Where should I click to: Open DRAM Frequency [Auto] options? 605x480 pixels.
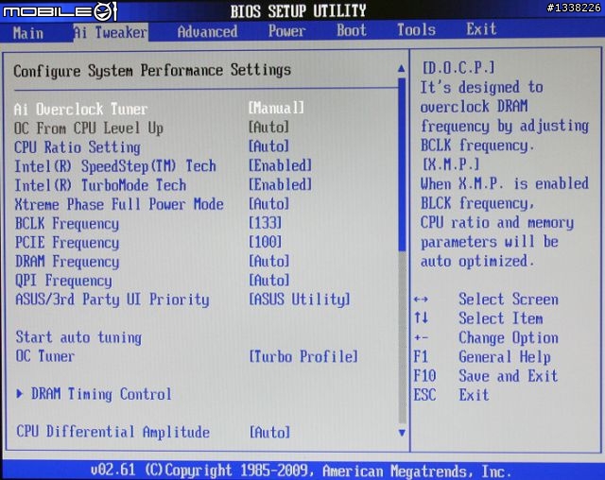[x=268, y=261]
